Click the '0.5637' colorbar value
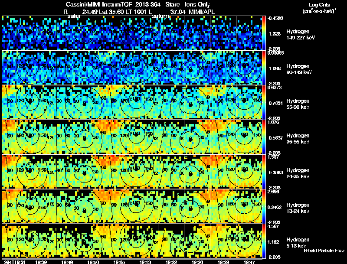The width and height of the screenshot is (347, 264). [275, 138]
